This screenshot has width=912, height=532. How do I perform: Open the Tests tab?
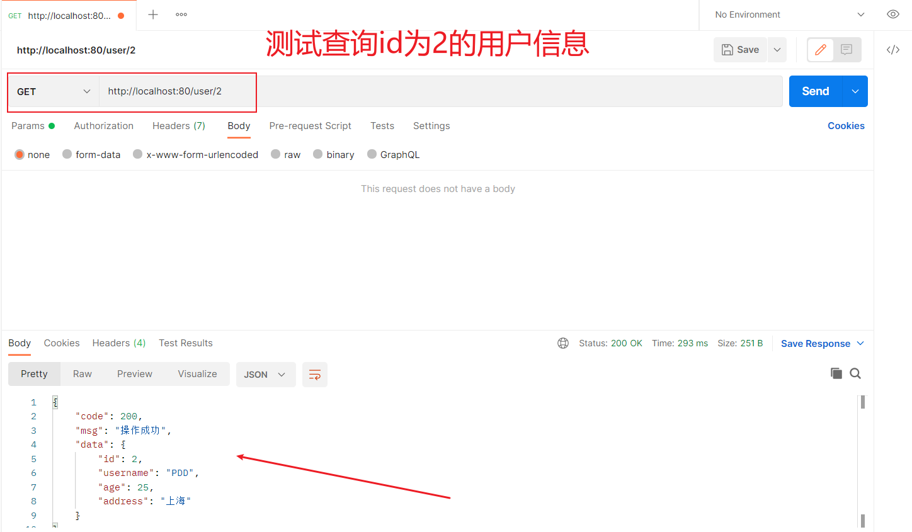[382, 126]
